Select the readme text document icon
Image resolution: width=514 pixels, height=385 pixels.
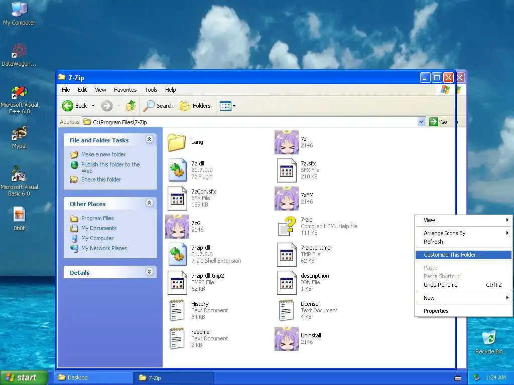pos(177,338)
